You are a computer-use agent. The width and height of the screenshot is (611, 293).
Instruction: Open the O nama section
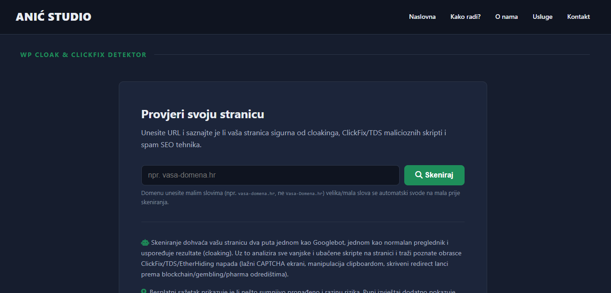point(506,17)
